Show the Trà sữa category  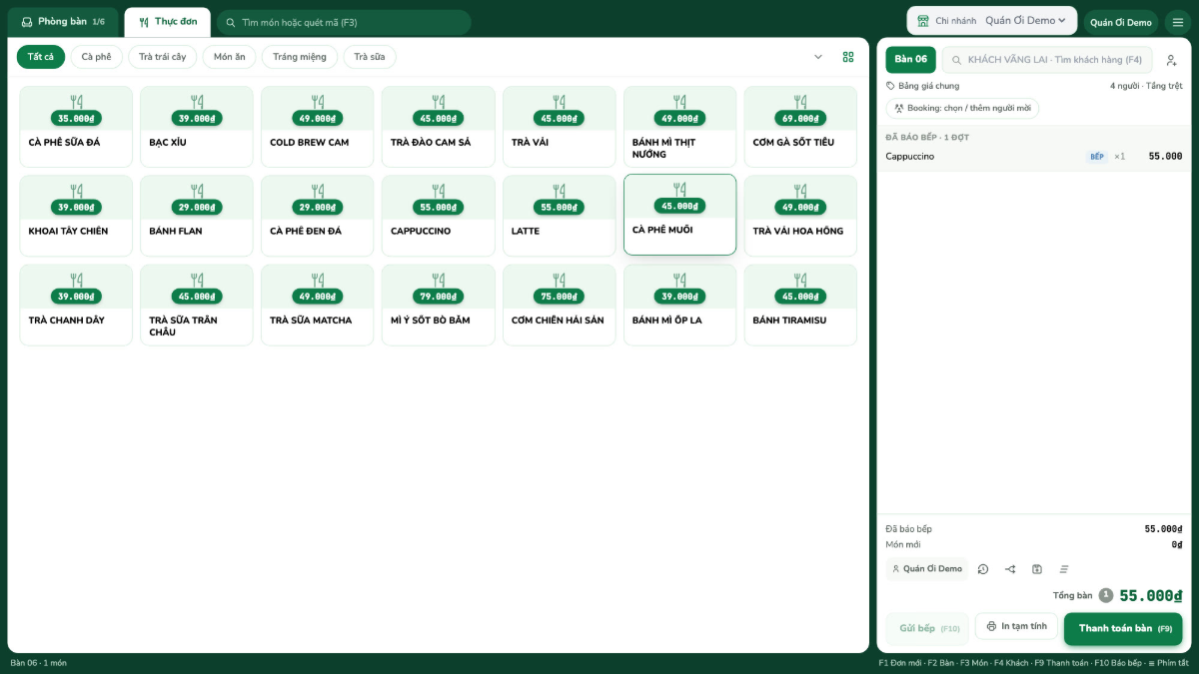370,57
